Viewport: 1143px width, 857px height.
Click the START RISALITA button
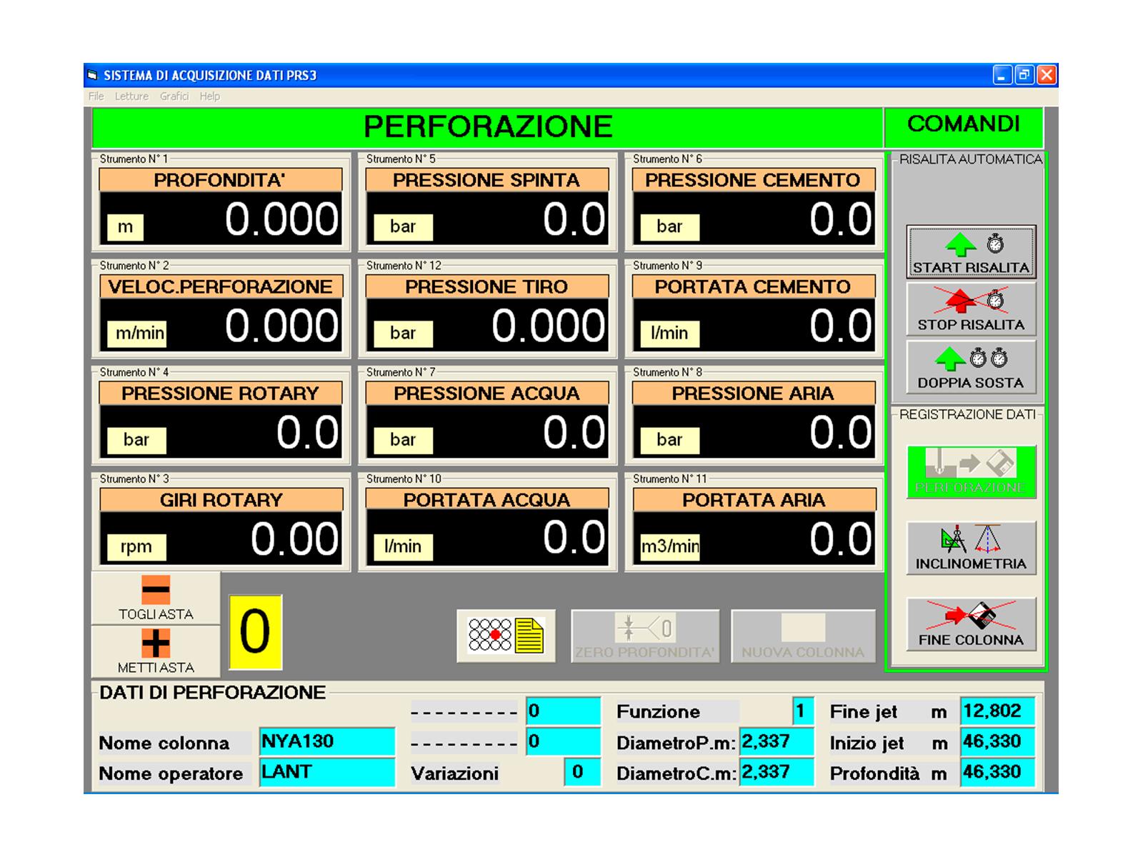[x=971, y=252]
